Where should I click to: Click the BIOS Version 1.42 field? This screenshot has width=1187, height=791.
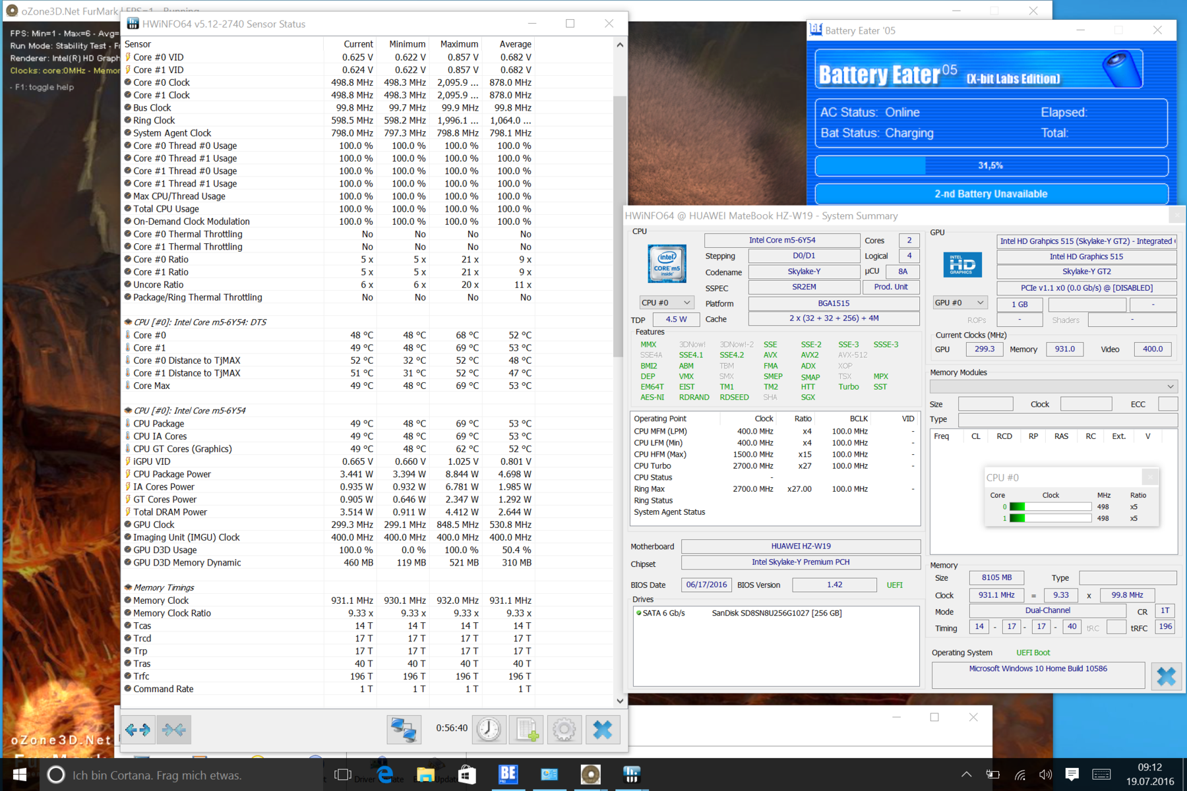[834, 585]
